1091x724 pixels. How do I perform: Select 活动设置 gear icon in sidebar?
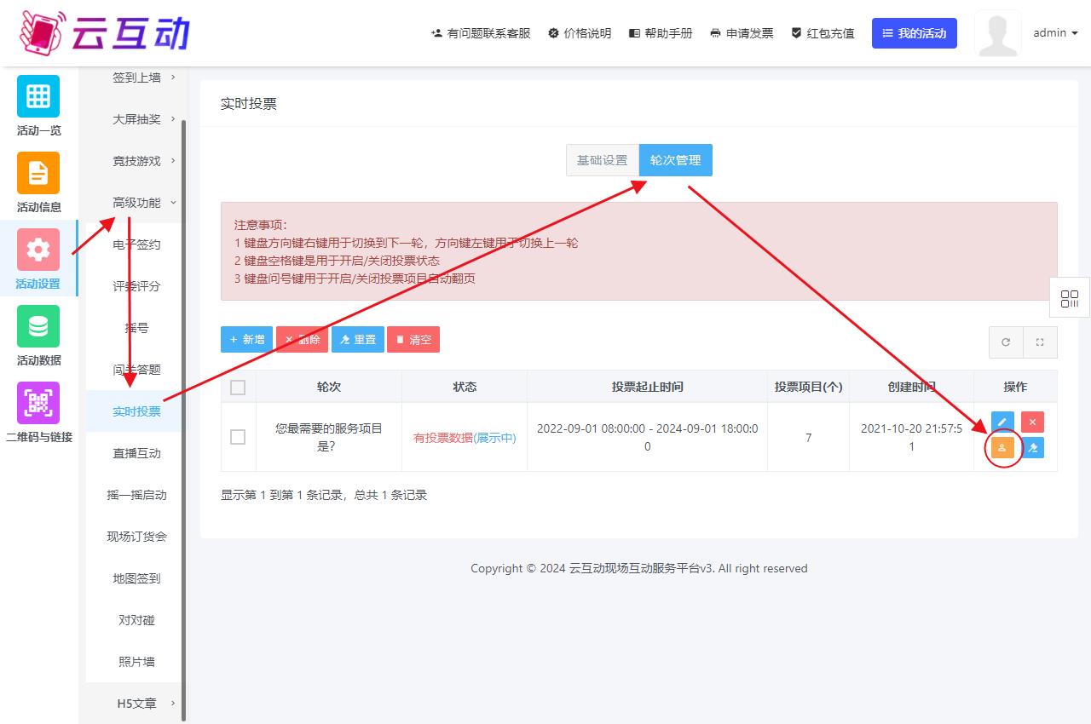(38, 250)
